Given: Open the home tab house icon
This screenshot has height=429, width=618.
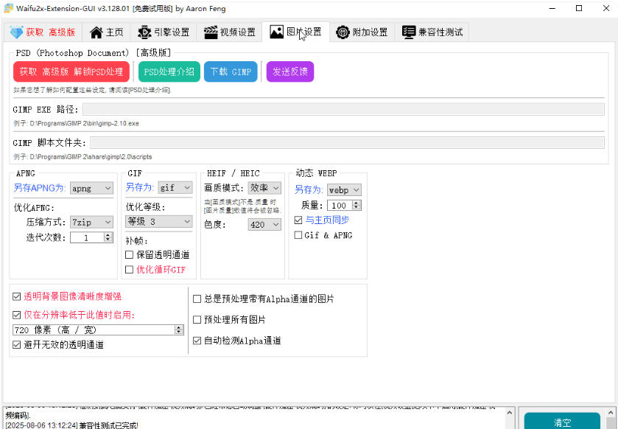Looking at the screenshot, I should pyautogui.click(x=96, y=32).
